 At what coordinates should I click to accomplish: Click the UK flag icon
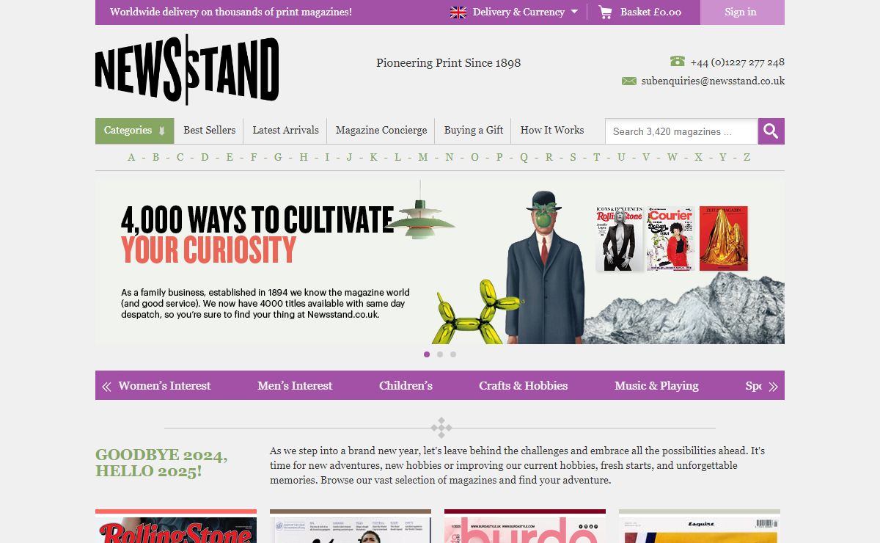[458, 12]
